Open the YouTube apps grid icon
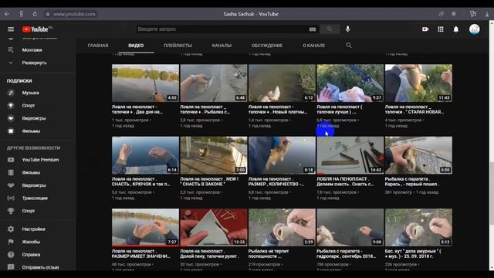The height and width of the screenshot is (278, 494). (x=441, y=29)
